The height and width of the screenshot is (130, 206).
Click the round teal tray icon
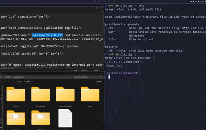click(x=194, y=1)
